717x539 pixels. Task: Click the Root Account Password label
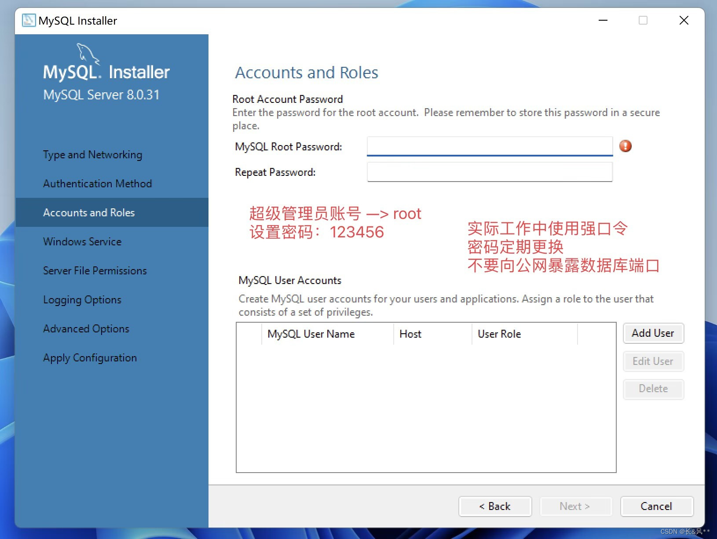tap(288, 99)
